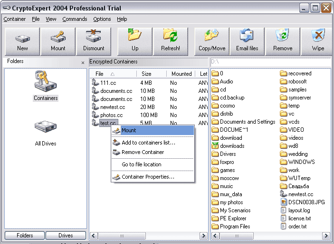334x244 pixels.
Task: Click the D:\ path input field
Action: pyautogui.click(x=270, y=62)
